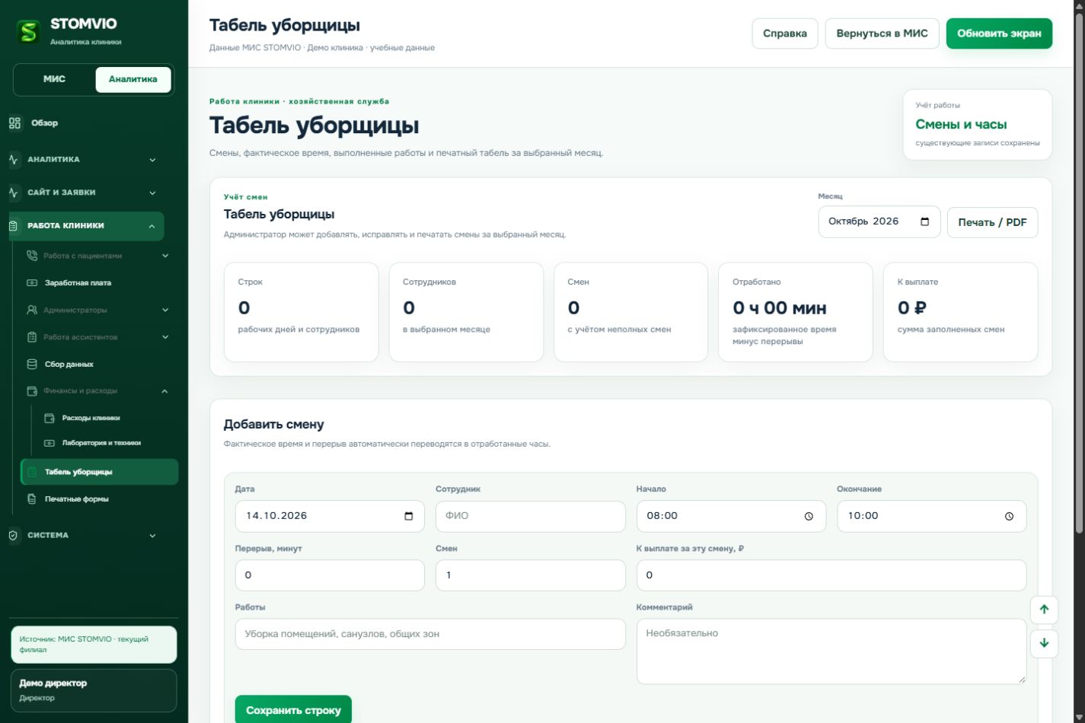Viewport: 1085px width, 723px height.
Task: Click the up arrow button
Action: [x=1044, y=609]
